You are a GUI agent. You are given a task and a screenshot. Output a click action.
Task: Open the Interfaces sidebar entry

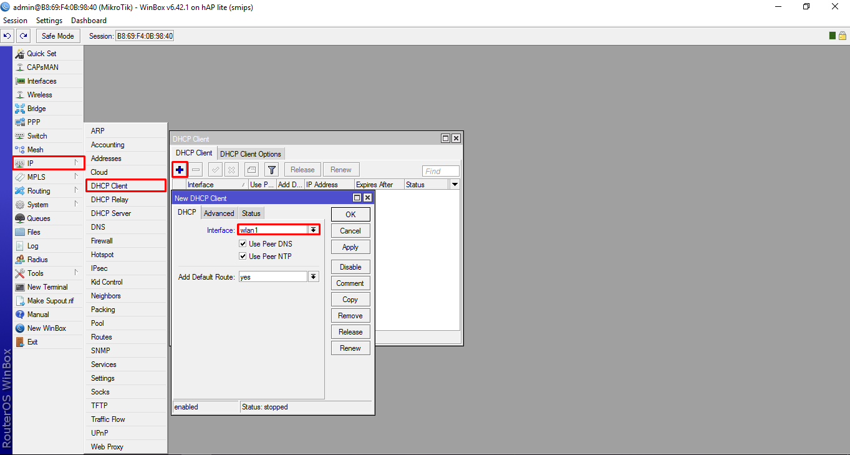point(48,81)
